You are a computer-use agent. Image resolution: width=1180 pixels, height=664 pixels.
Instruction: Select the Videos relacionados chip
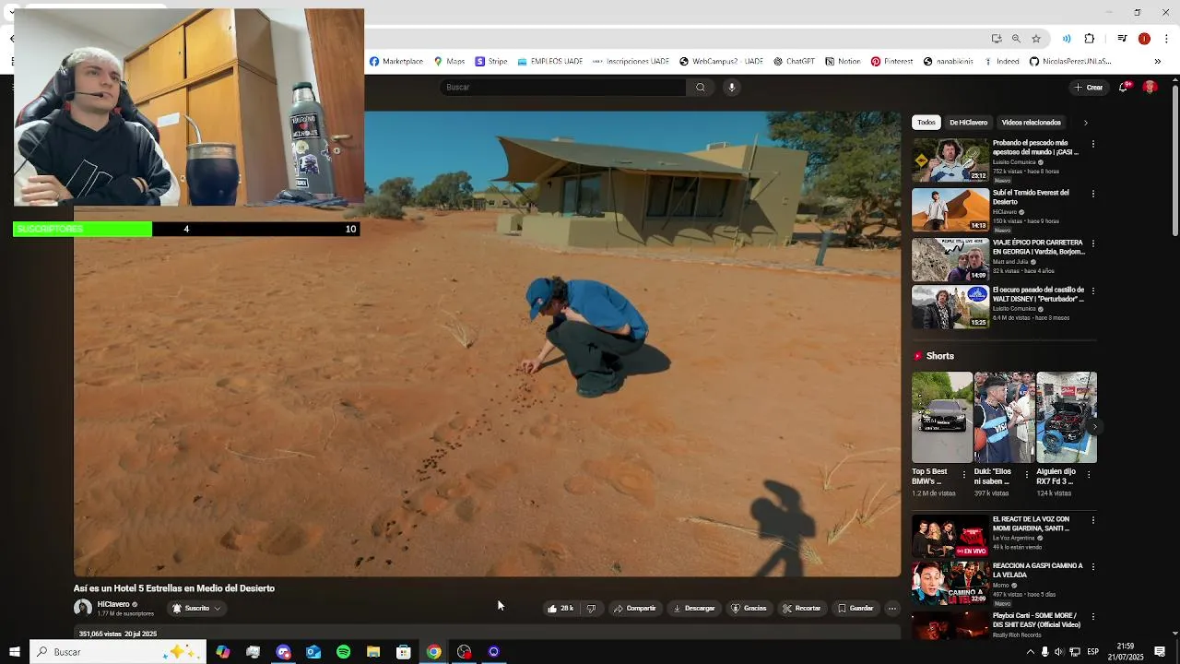(1032, 123)
